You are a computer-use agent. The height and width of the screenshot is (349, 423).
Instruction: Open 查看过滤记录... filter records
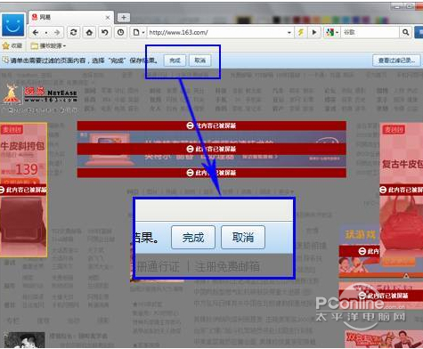[x=396, y=61]
